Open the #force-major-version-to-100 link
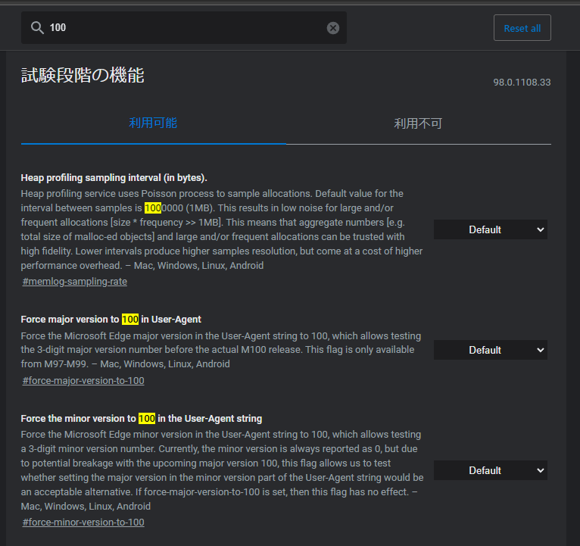580x546 pixels. coord(83,381)
